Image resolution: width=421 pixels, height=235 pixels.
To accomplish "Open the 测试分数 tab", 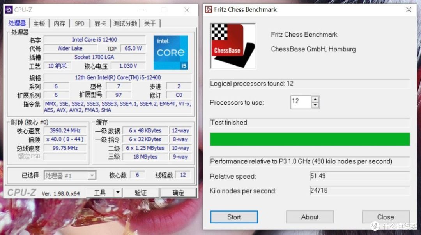I will (x=125, y=23).
